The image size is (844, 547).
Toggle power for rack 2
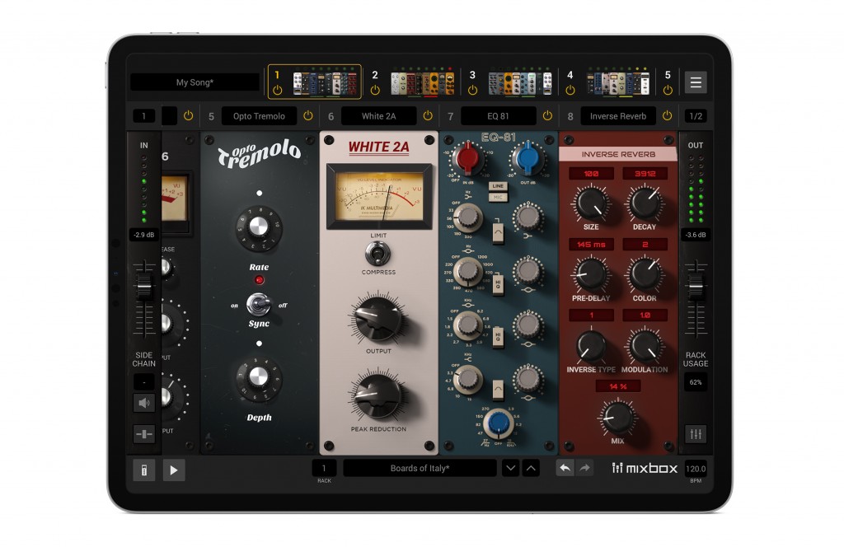pyautogui.click(x=375, y=90)
